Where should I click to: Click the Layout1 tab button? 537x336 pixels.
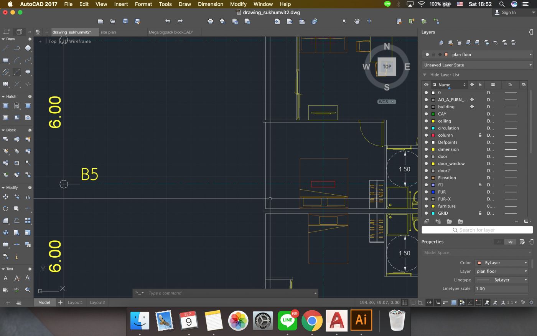pos(75,303)
